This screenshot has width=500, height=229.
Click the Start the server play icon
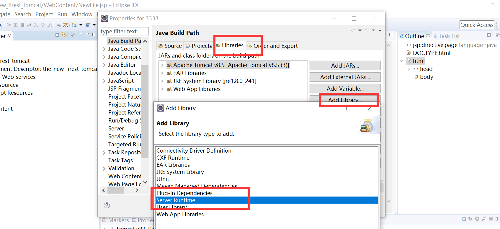coord(477,219)
